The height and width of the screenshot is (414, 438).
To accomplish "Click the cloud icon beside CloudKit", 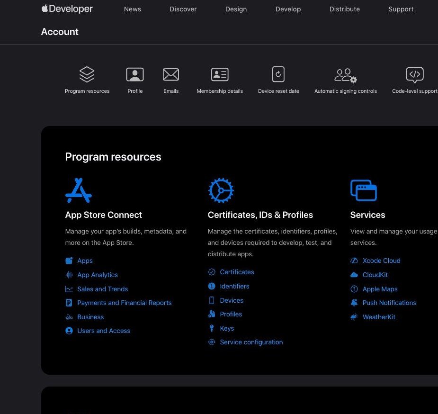I will tap(354, 275).
